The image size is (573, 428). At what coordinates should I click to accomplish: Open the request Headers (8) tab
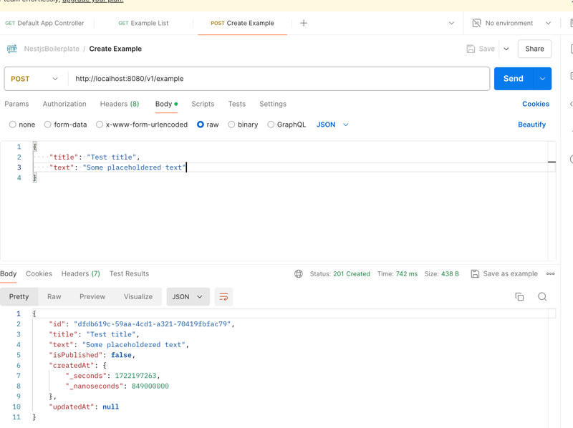pyautogui.click(x=120, y=104)
